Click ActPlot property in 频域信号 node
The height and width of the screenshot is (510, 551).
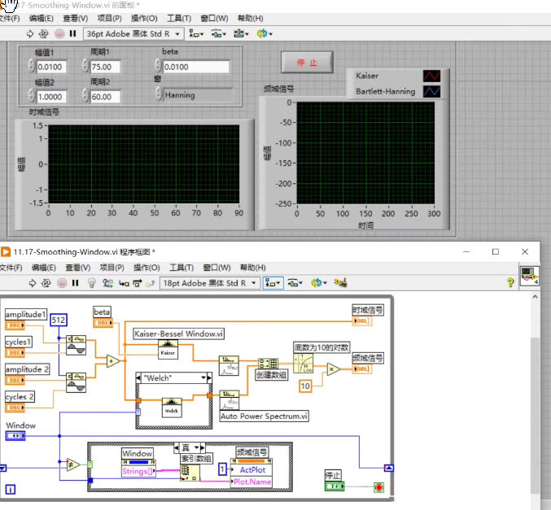click(x=251, y=470)
